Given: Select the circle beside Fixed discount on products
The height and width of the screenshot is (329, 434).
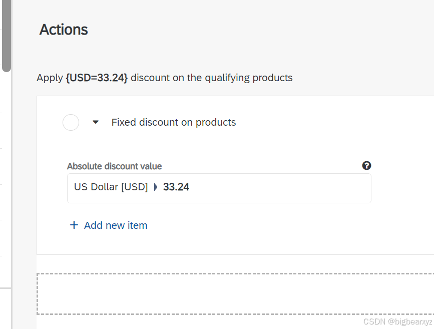Looking at the screenshot, I should point(71,122).
